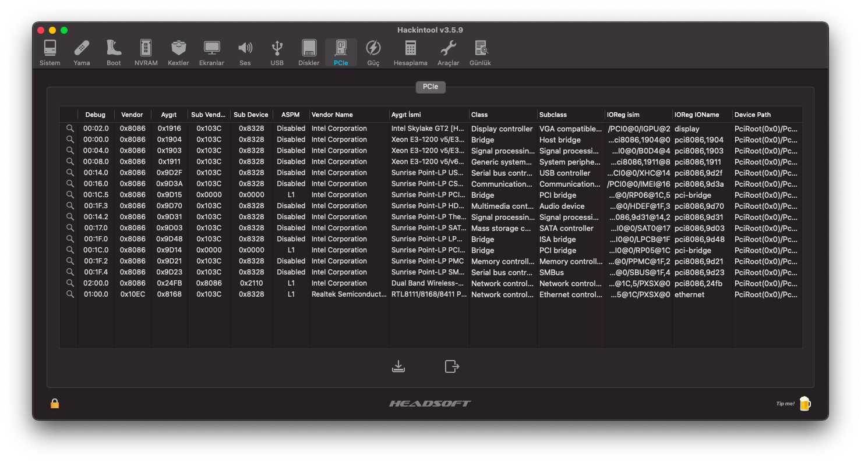
Task: Open the Diskler section
Action: click(309, 52)
